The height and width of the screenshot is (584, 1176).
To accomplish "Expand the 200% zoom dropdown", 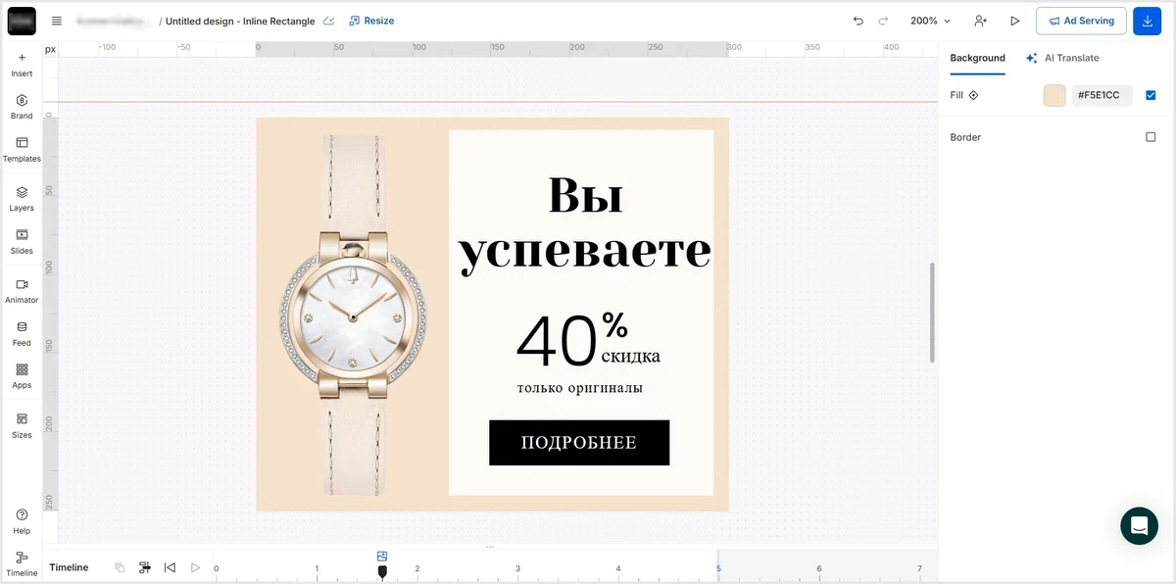I will [x=930, y=21].
